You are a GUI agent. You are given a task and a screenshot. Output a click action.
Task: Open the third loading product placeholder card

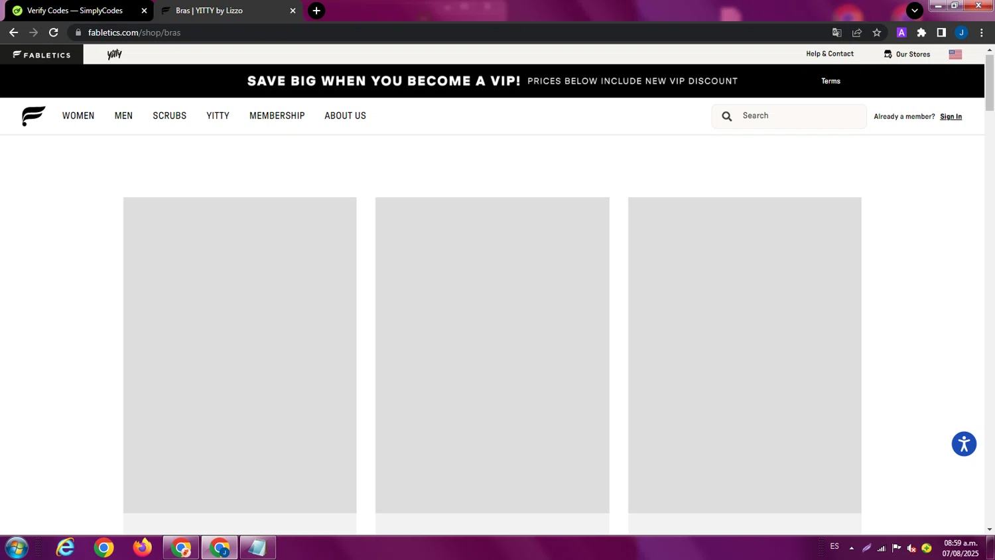pos(744,355)
